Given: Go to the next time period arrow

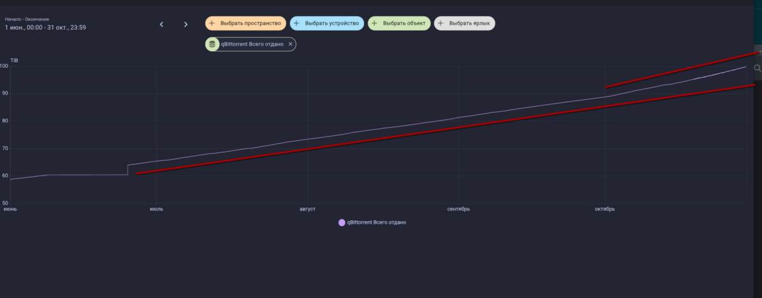Looking at the screenshot, I should coord(186,24).
